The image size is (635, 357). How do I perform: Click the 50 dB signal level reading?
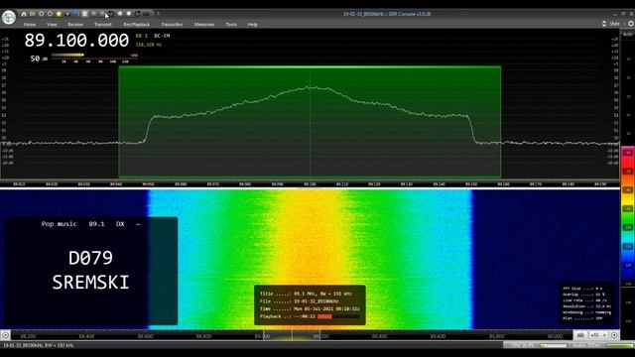point(39,59)
